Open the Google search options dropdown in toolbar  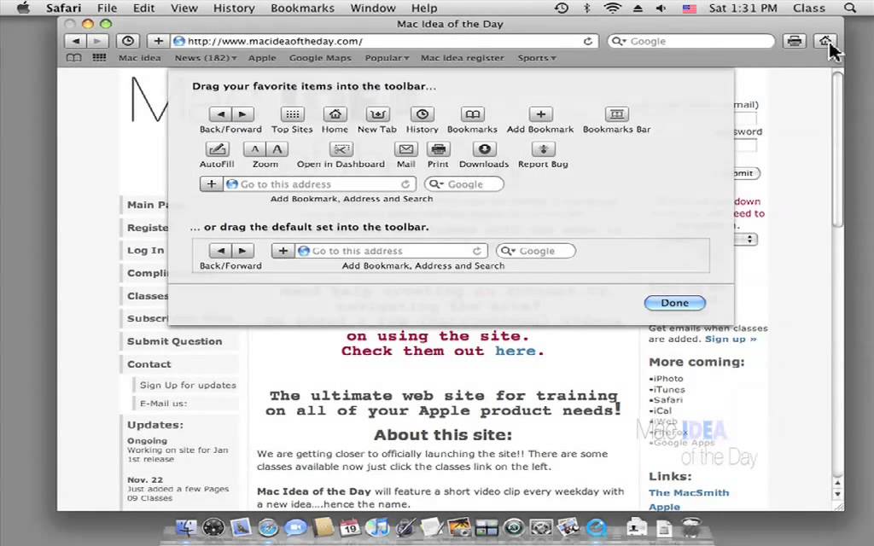[619, 41]
